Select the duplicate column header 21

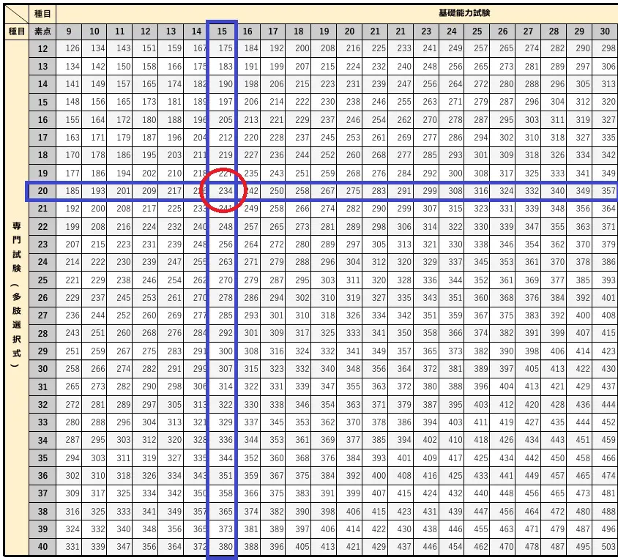(x=401, y=31)
